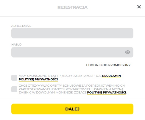Screen dimensions: 145x120
Task: Click the REJESTRACJA heading text
Action: coord(72,7)
